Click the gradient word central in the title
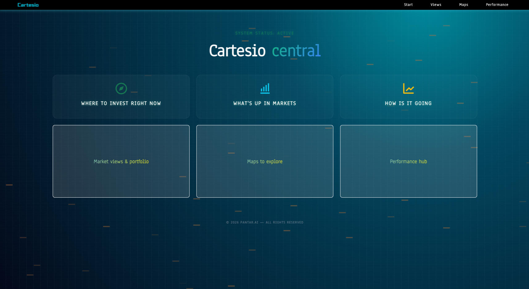529x289 pixels. click(296, 51)
